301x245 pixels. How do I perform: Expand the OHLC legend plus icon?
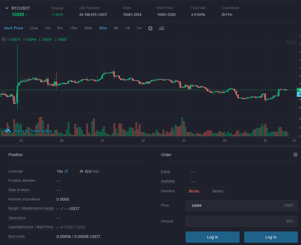point(4,40)
